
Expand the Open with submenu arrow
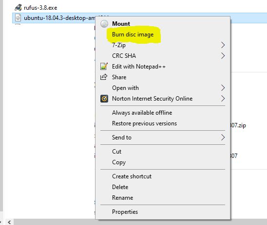pos(223,88)
